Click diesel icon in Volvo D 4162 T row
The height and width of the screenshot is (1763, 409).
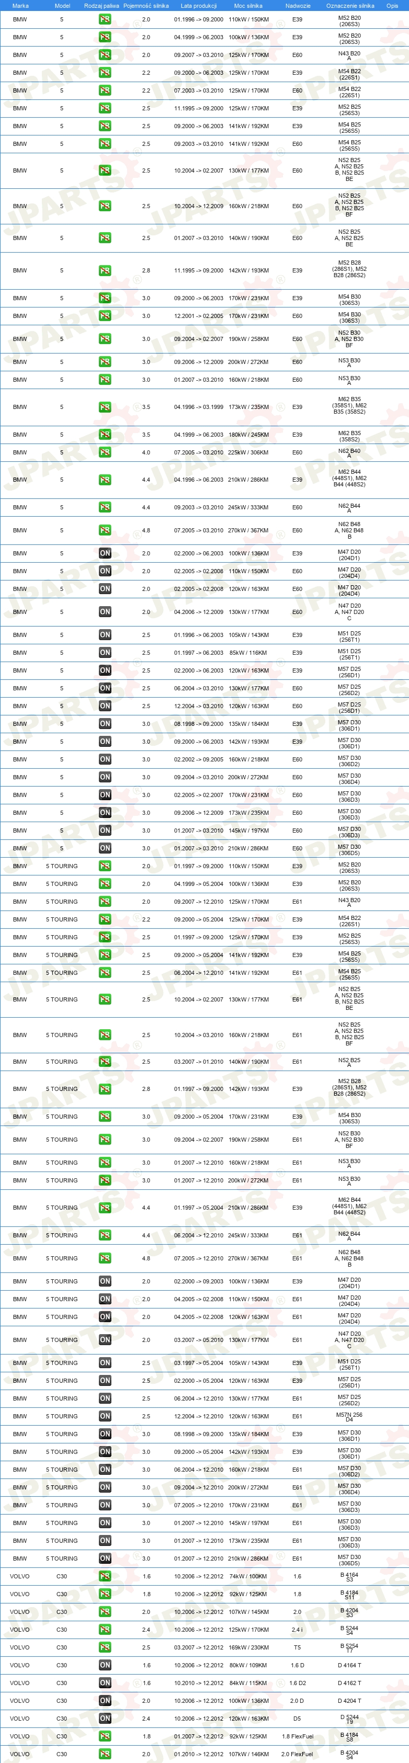(x=105, y=1683)
